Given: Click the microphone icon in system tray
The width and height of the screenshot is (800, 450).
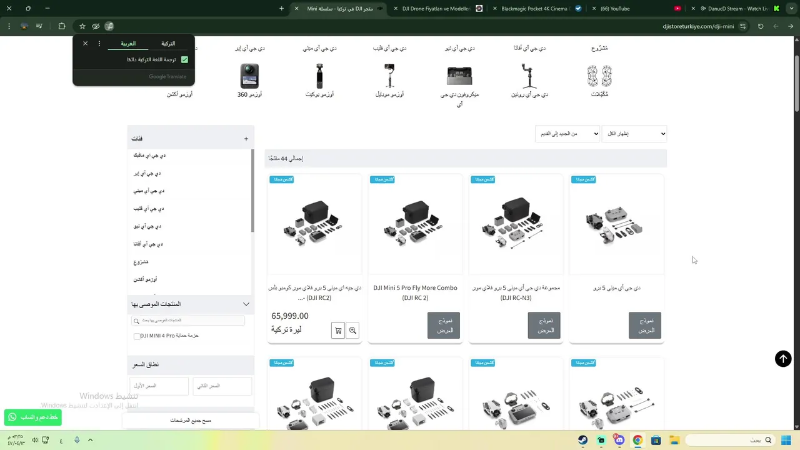Looking at the screenshot, I should coord(77,440).
